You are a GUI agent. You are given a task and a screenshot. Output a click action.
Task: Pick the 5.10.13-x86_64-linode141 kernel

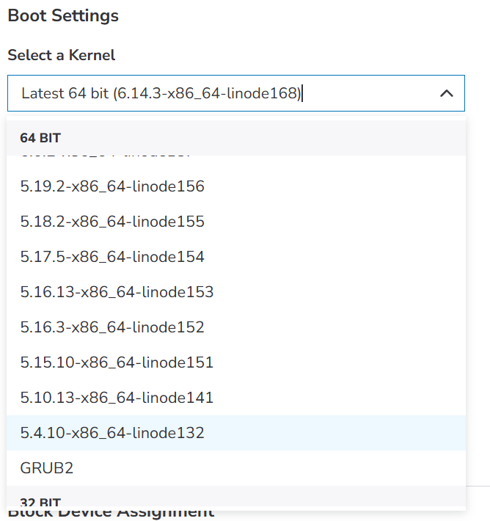click(236, 398)
